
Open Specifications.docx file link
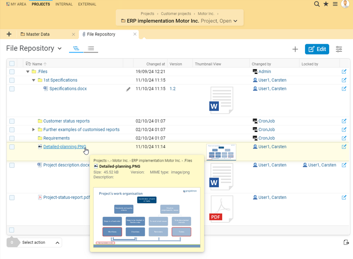68,89
